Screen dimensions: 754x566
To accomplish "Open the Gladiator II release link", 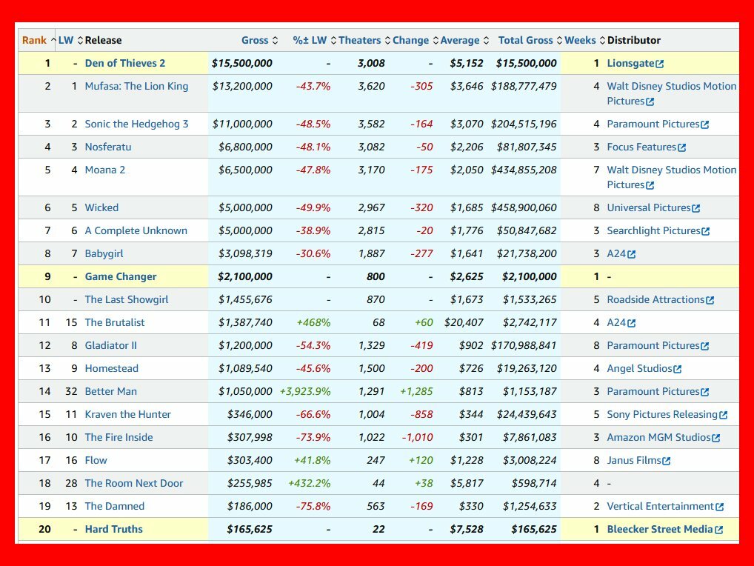I will [111, 346].
